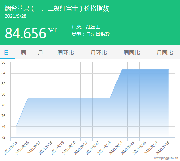Click the 类型：日定基指数 type text

pos(91,34)
